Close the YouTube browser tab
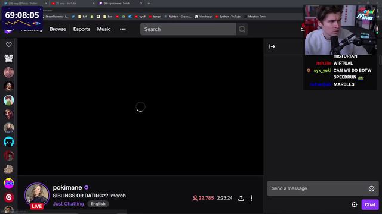Image resolution: width=382 pixels, height=214 pixels. 94,4
